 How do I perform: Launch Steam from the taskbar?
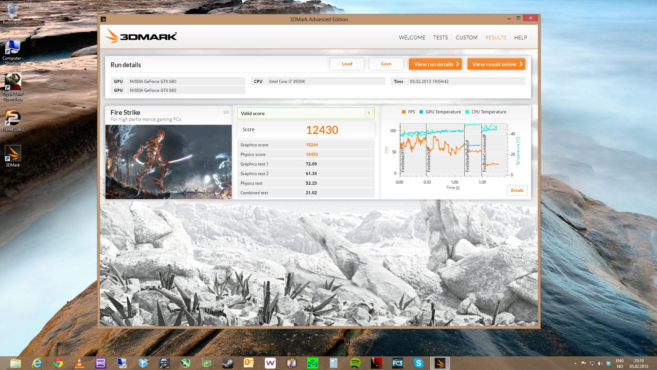[228, 363]
